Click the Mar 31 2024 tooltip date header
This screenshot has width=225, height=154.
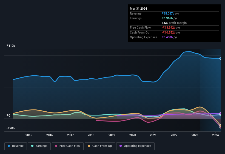point(138,9)
